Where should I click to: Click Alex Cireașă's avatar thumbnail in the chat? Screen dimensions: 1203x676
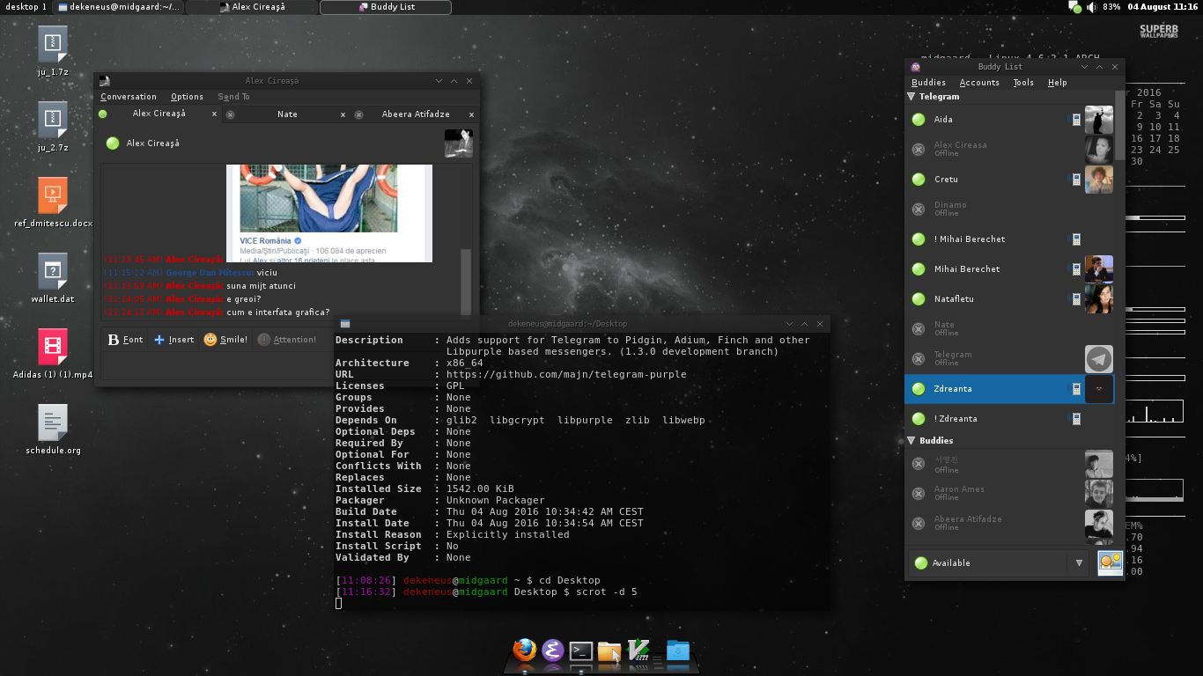[458, 143]
